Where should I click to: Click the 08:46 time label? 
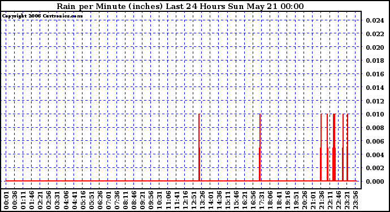pyautogui.click(x=134, y=200)
